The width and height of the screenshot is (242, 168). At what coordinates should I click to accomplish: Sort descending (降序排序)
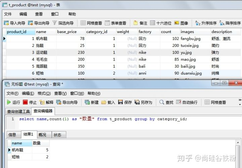point(230,23)
